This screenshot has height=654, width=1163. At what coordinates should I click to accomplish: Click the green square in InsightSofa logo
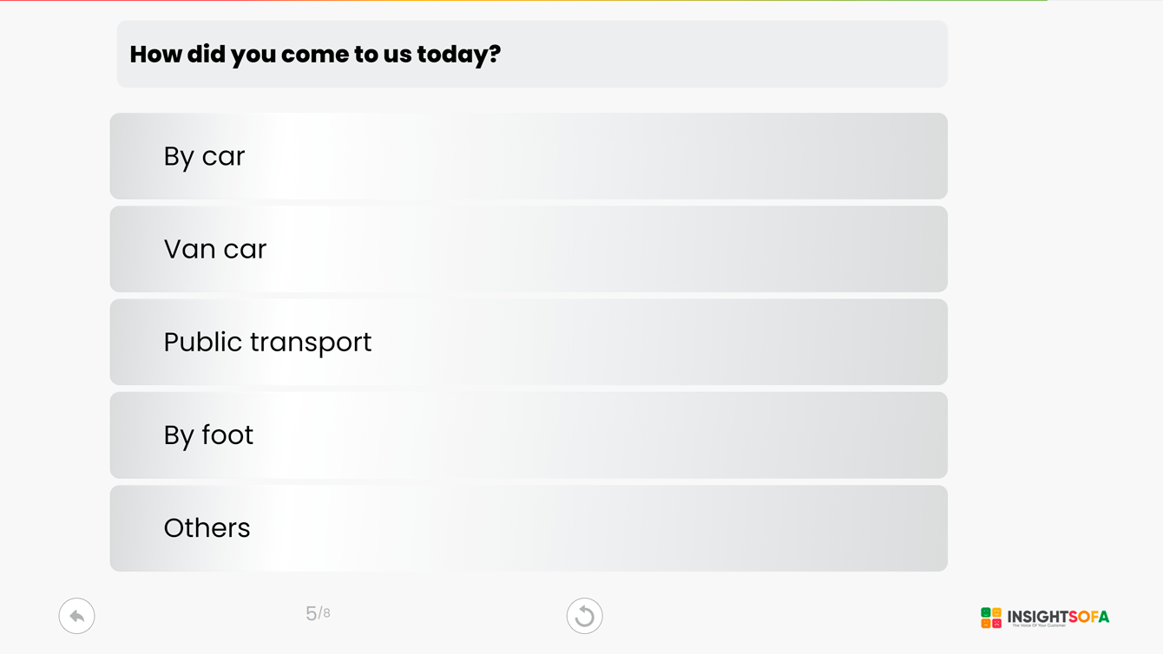986,612
